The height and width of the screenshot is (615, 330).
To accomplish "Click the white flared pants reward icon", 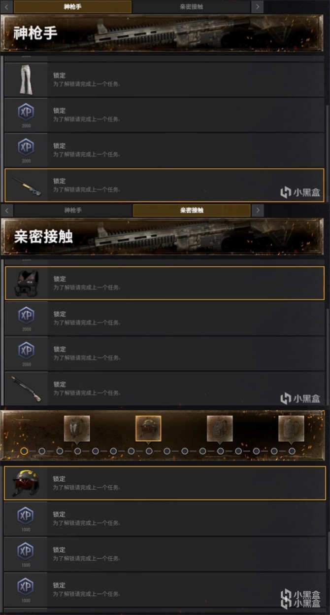I will 26,79.
